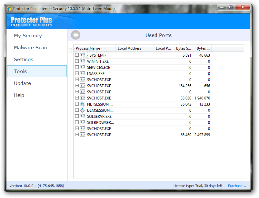Click the Protector Plus Internet Security logo

coord(31,22)
